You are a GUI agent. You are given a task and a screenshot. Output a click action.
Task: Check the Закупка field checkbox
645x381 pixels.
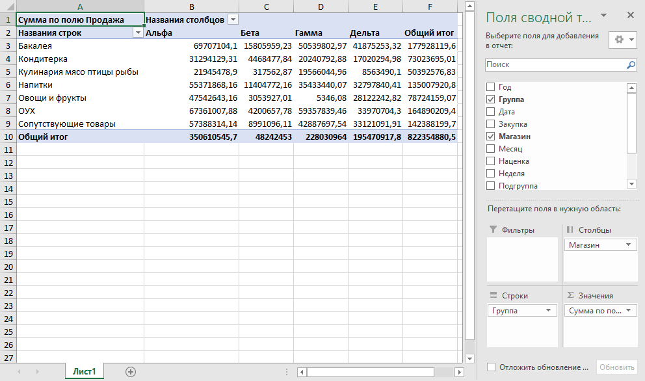click(x=490, y=124)
